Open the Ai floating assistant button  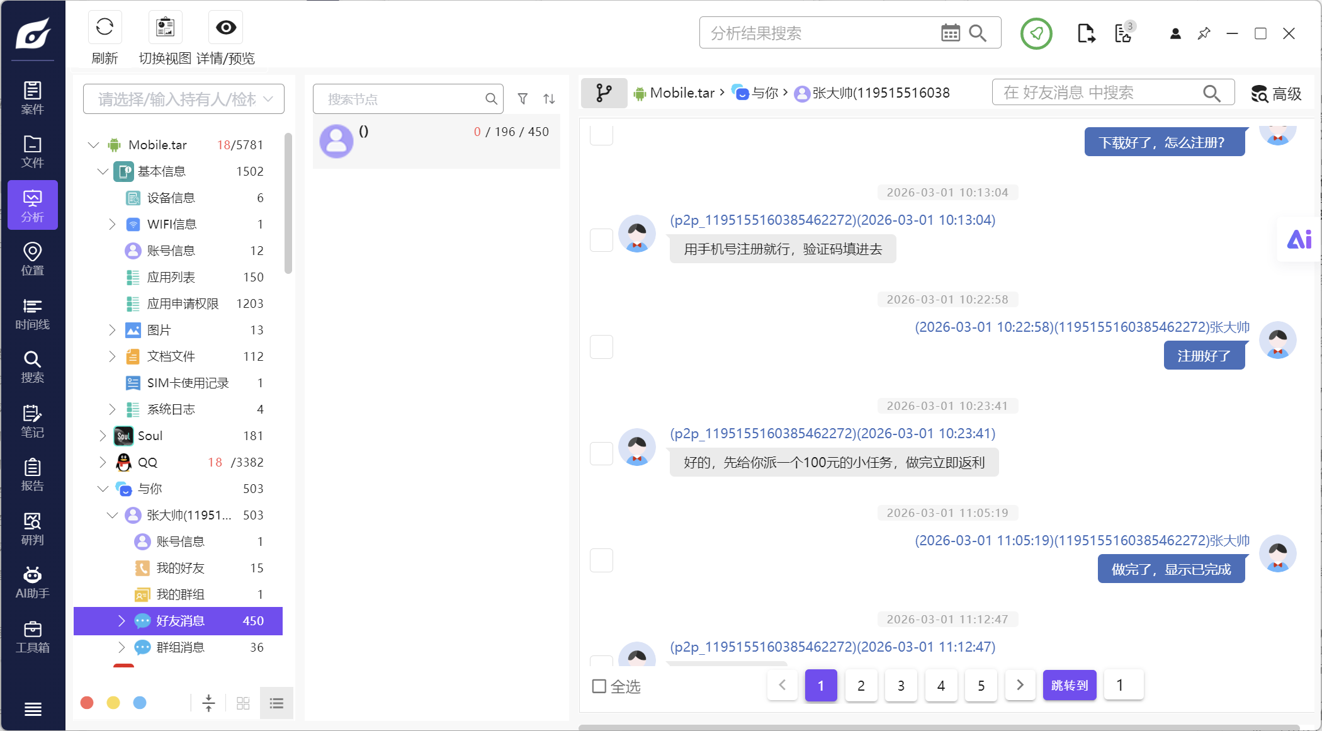[1299, 239]
